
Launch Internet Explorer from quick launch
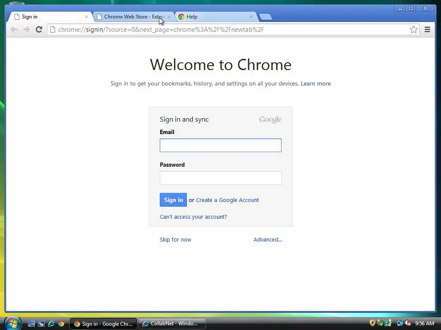coord(51,324)
